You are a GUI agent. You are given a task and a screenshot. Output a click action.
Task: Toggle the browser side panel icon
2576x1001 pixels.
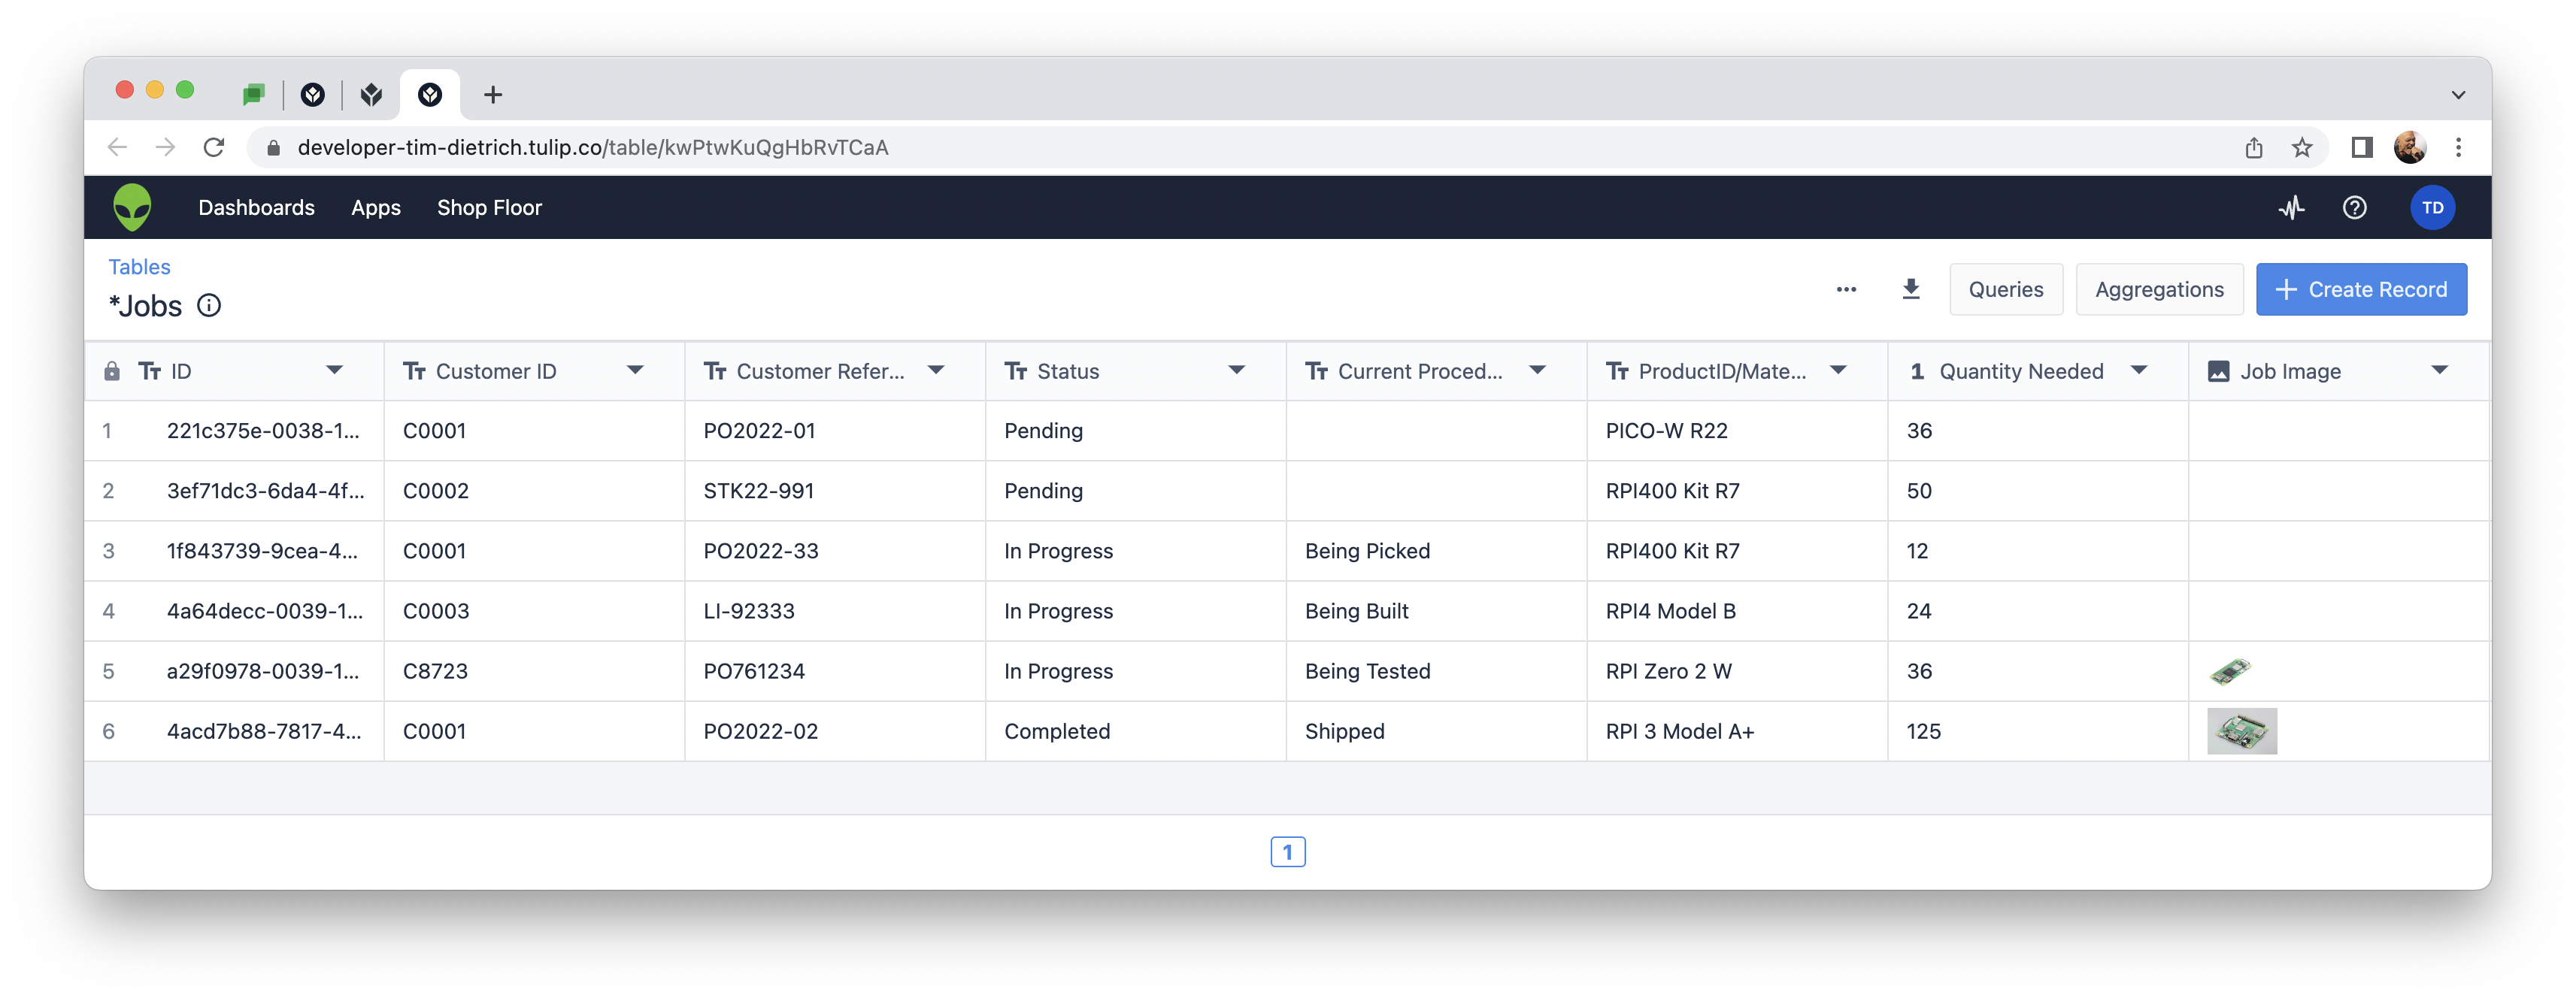[x=2361, y=148]
